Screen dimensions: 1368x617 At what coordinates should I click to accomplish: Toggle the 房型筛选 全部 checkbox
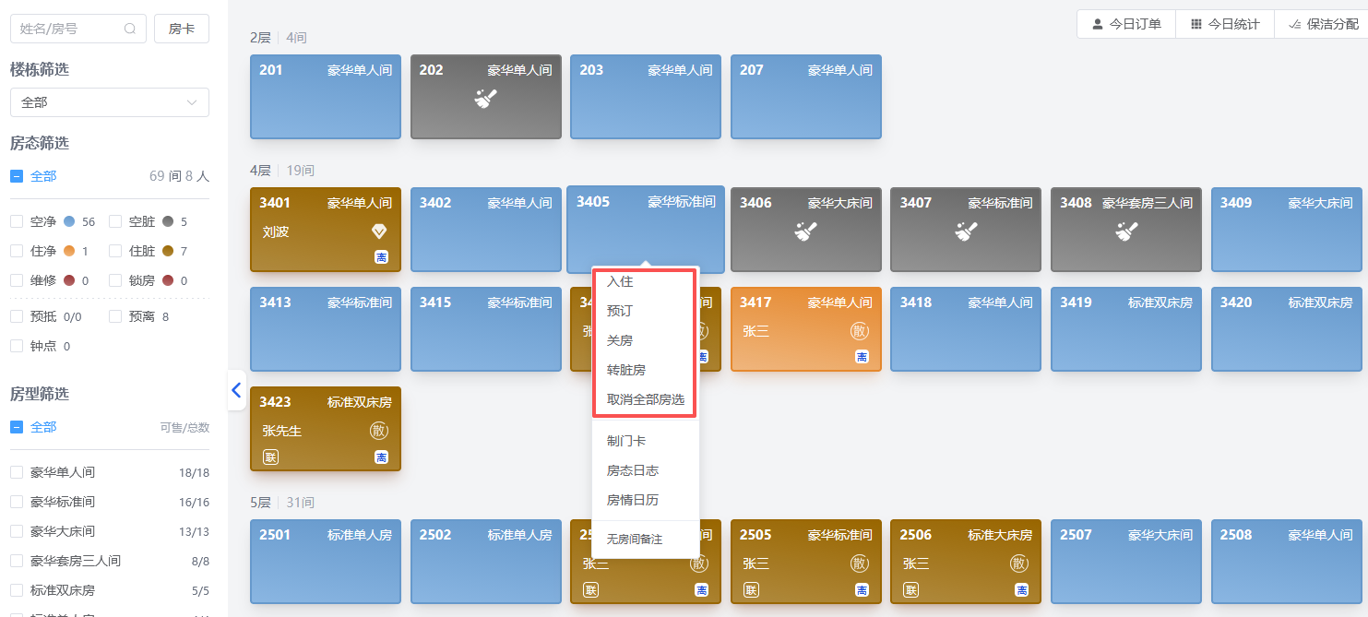tap(17, 427)
